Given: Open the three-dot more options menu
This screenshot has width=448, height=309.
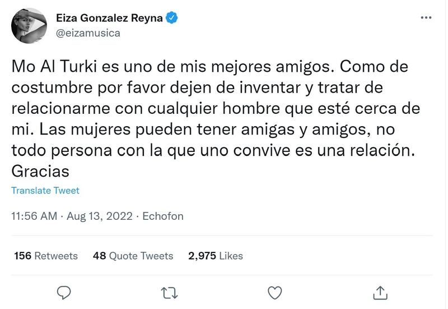Looking at the screenshot, I should point(426,18).
